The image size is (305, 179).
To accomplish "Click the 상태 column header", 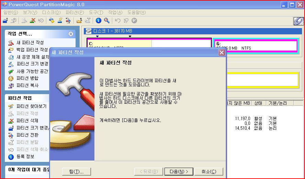I will [x=258, y=103].
